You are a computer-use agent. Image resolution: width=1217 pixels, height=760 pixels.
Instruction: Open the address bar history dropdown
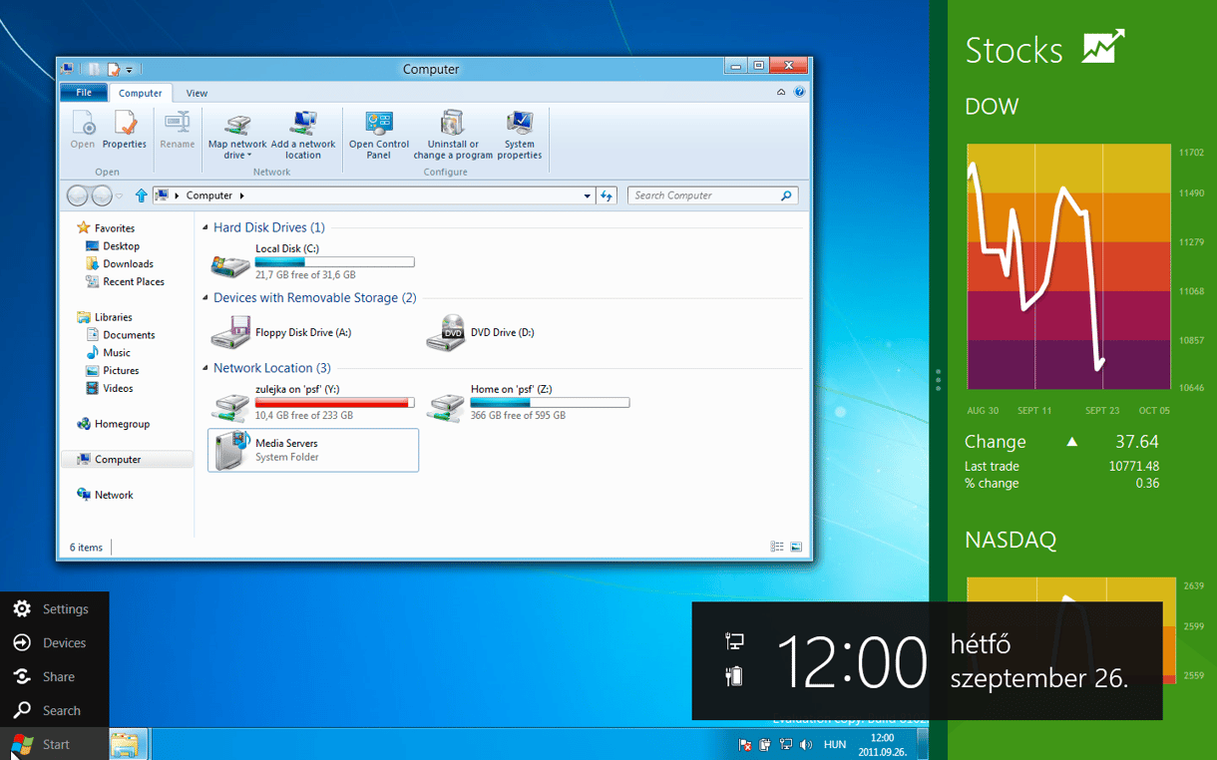tap(587, 195)
